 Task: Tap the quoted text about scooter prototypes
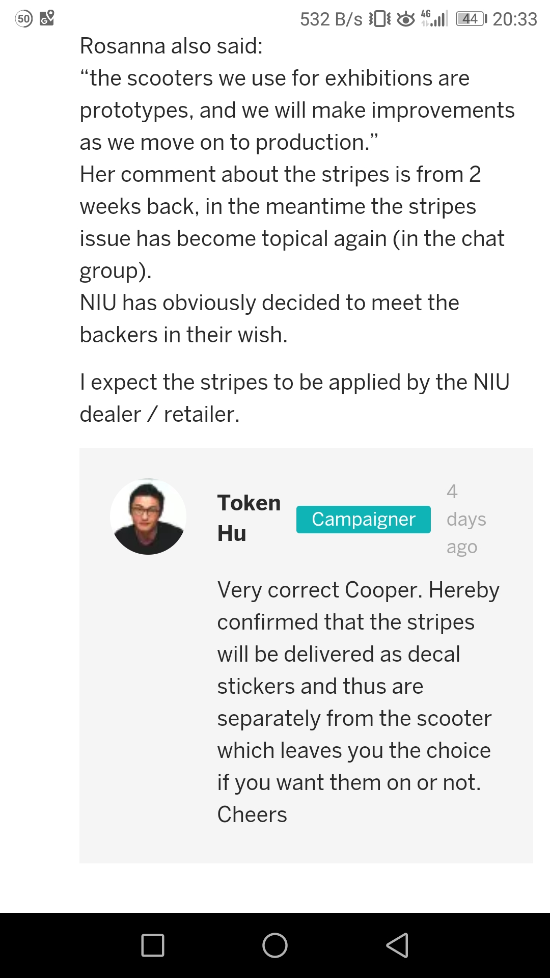297,110
